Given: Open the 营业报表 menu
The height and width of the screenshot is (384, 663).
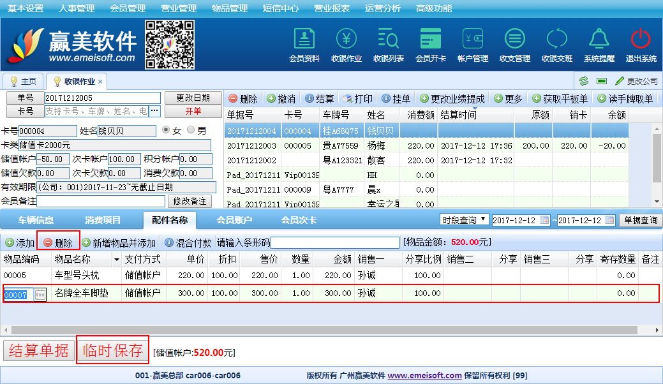Looking at the screenshot, I should [x=332, y=8].
